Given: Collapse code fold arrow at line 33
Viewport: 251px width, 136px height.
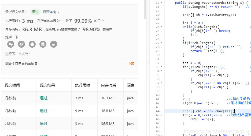Looking at the screenshot, I should coord(161,67).
